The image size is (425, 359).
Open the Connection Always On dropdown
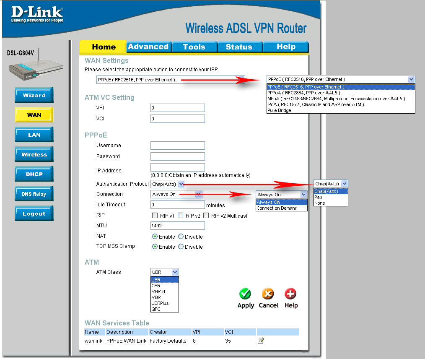(x=176, y=194)
